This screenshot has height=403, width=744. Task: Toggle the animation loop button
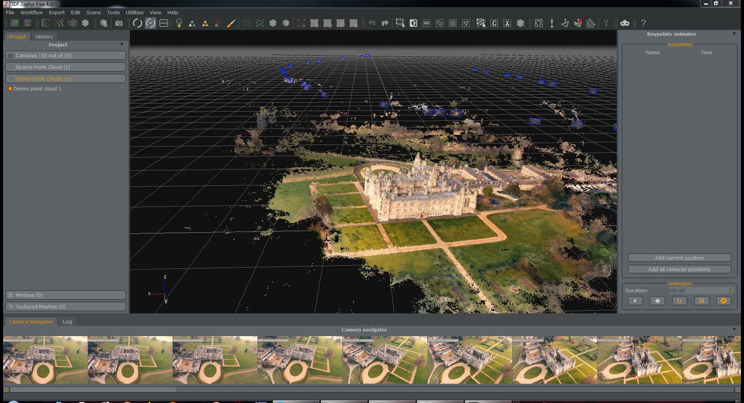tap(679, 301)
